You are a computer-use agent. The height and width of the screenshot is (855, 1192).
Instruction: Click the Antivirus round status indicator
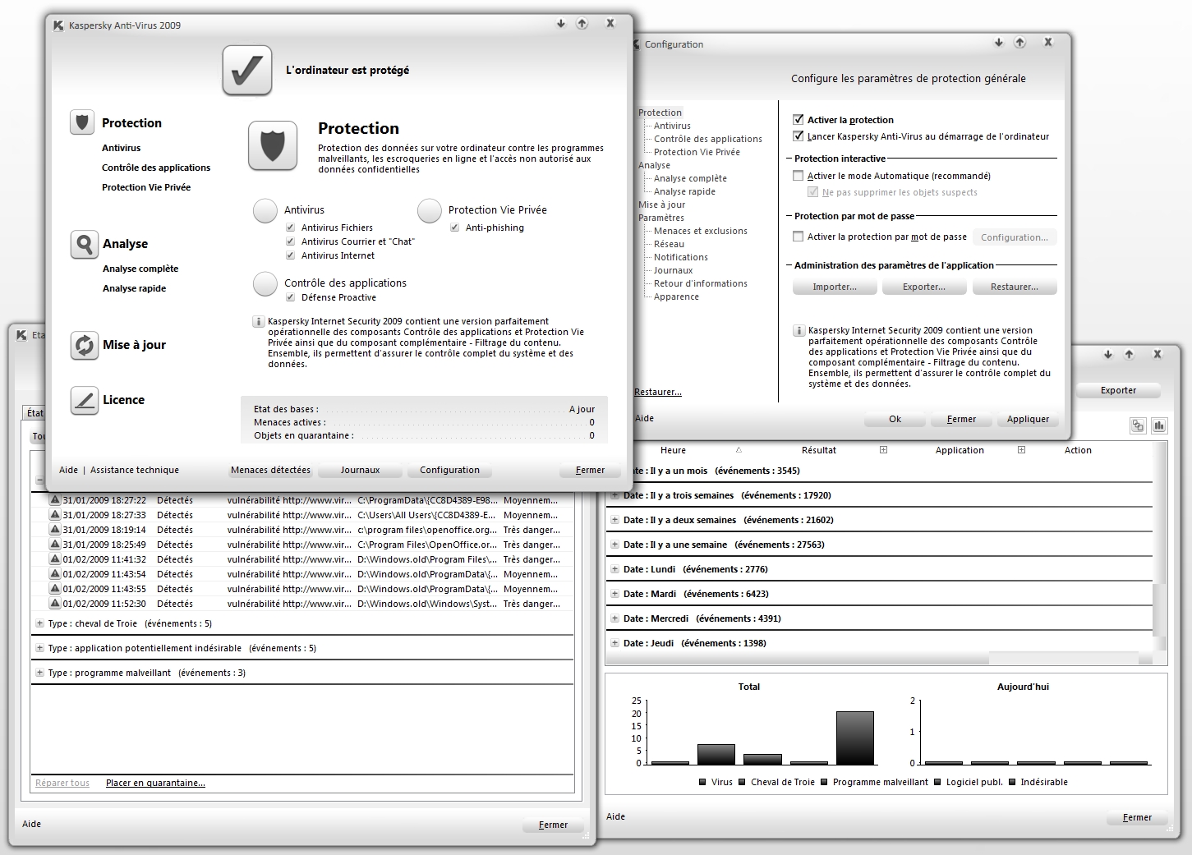(x=265, y=210)
